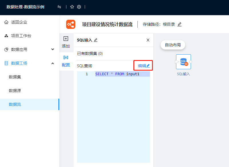Switch to the 配置 tab
Screen dimensions: 229x167
[x=66, y=61]
